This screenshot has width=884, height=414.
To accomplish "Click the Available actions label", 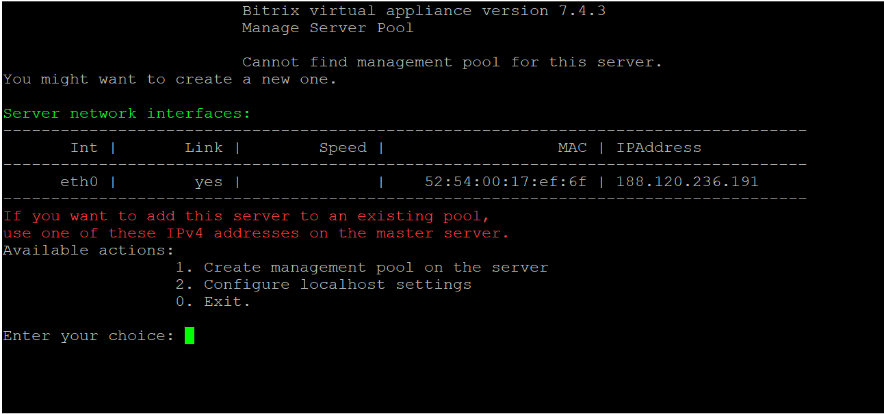I will [x=89, y=250].
